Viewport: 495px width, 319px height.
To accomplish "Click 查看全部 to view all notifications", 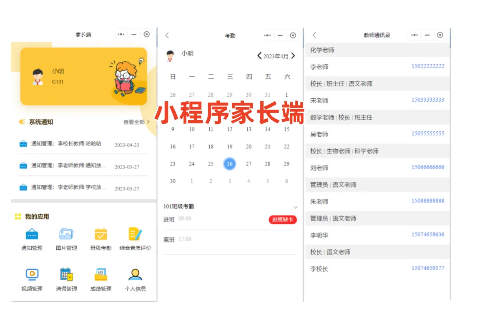I will point(133,121).
